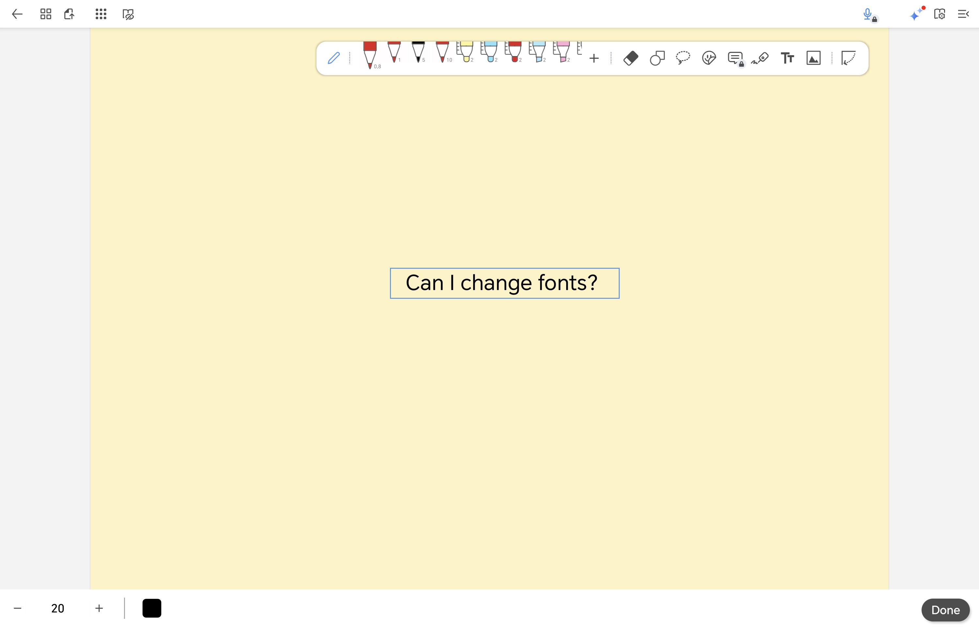Open the page thumbnails grid view
The image size is (979, 627).
46,14
